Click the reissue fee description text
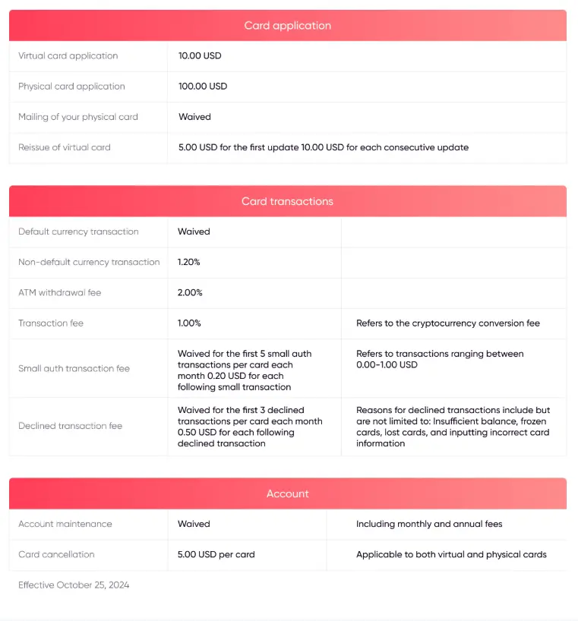578x621 pixels. (324, 147)
